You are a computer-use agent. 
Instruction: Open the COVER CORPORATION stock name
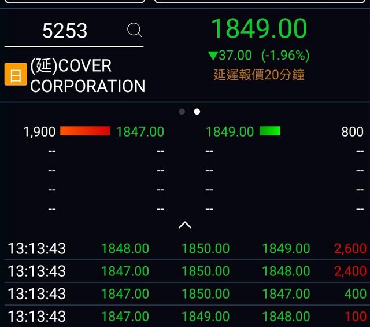(87, 76)
